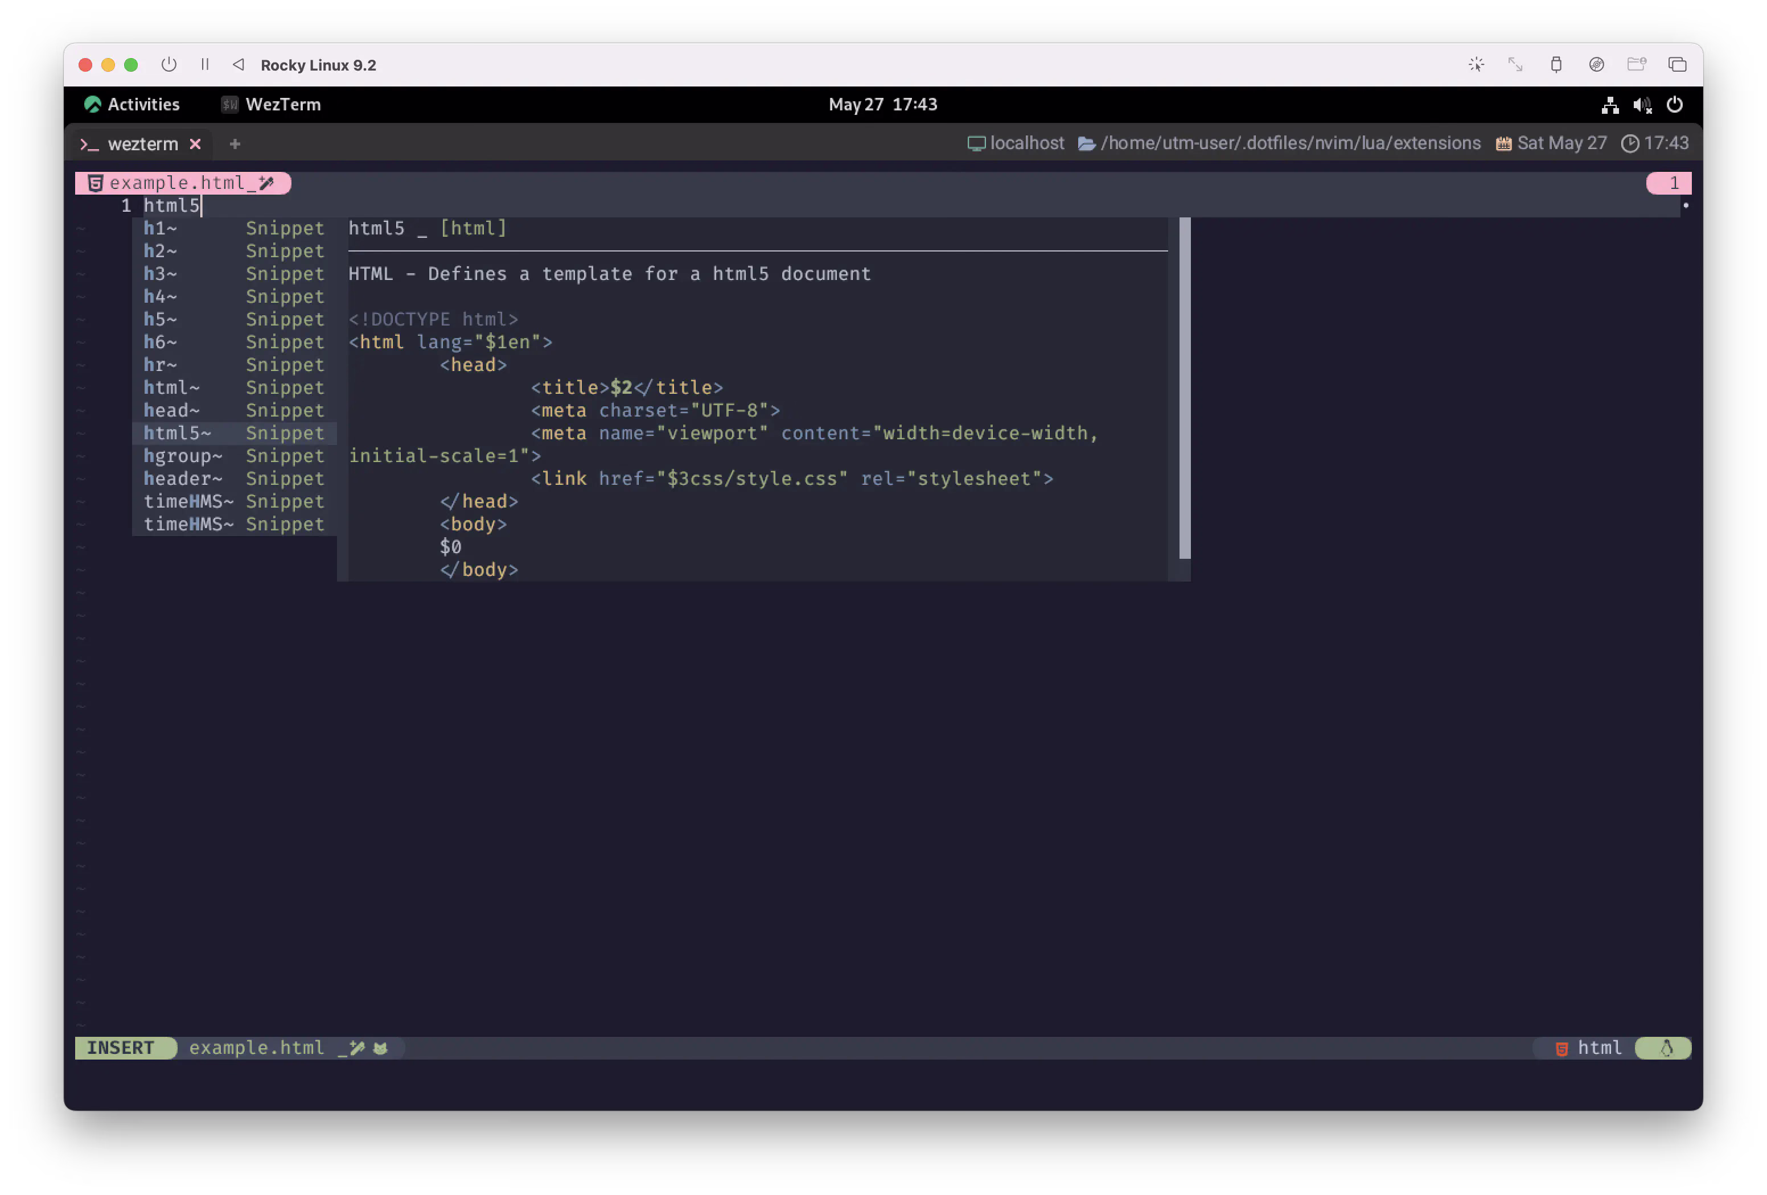The width and height of the screenshot is (1767, 1195).
Task: Choose the html~ snippet completion
Action: tap(234, 388)
